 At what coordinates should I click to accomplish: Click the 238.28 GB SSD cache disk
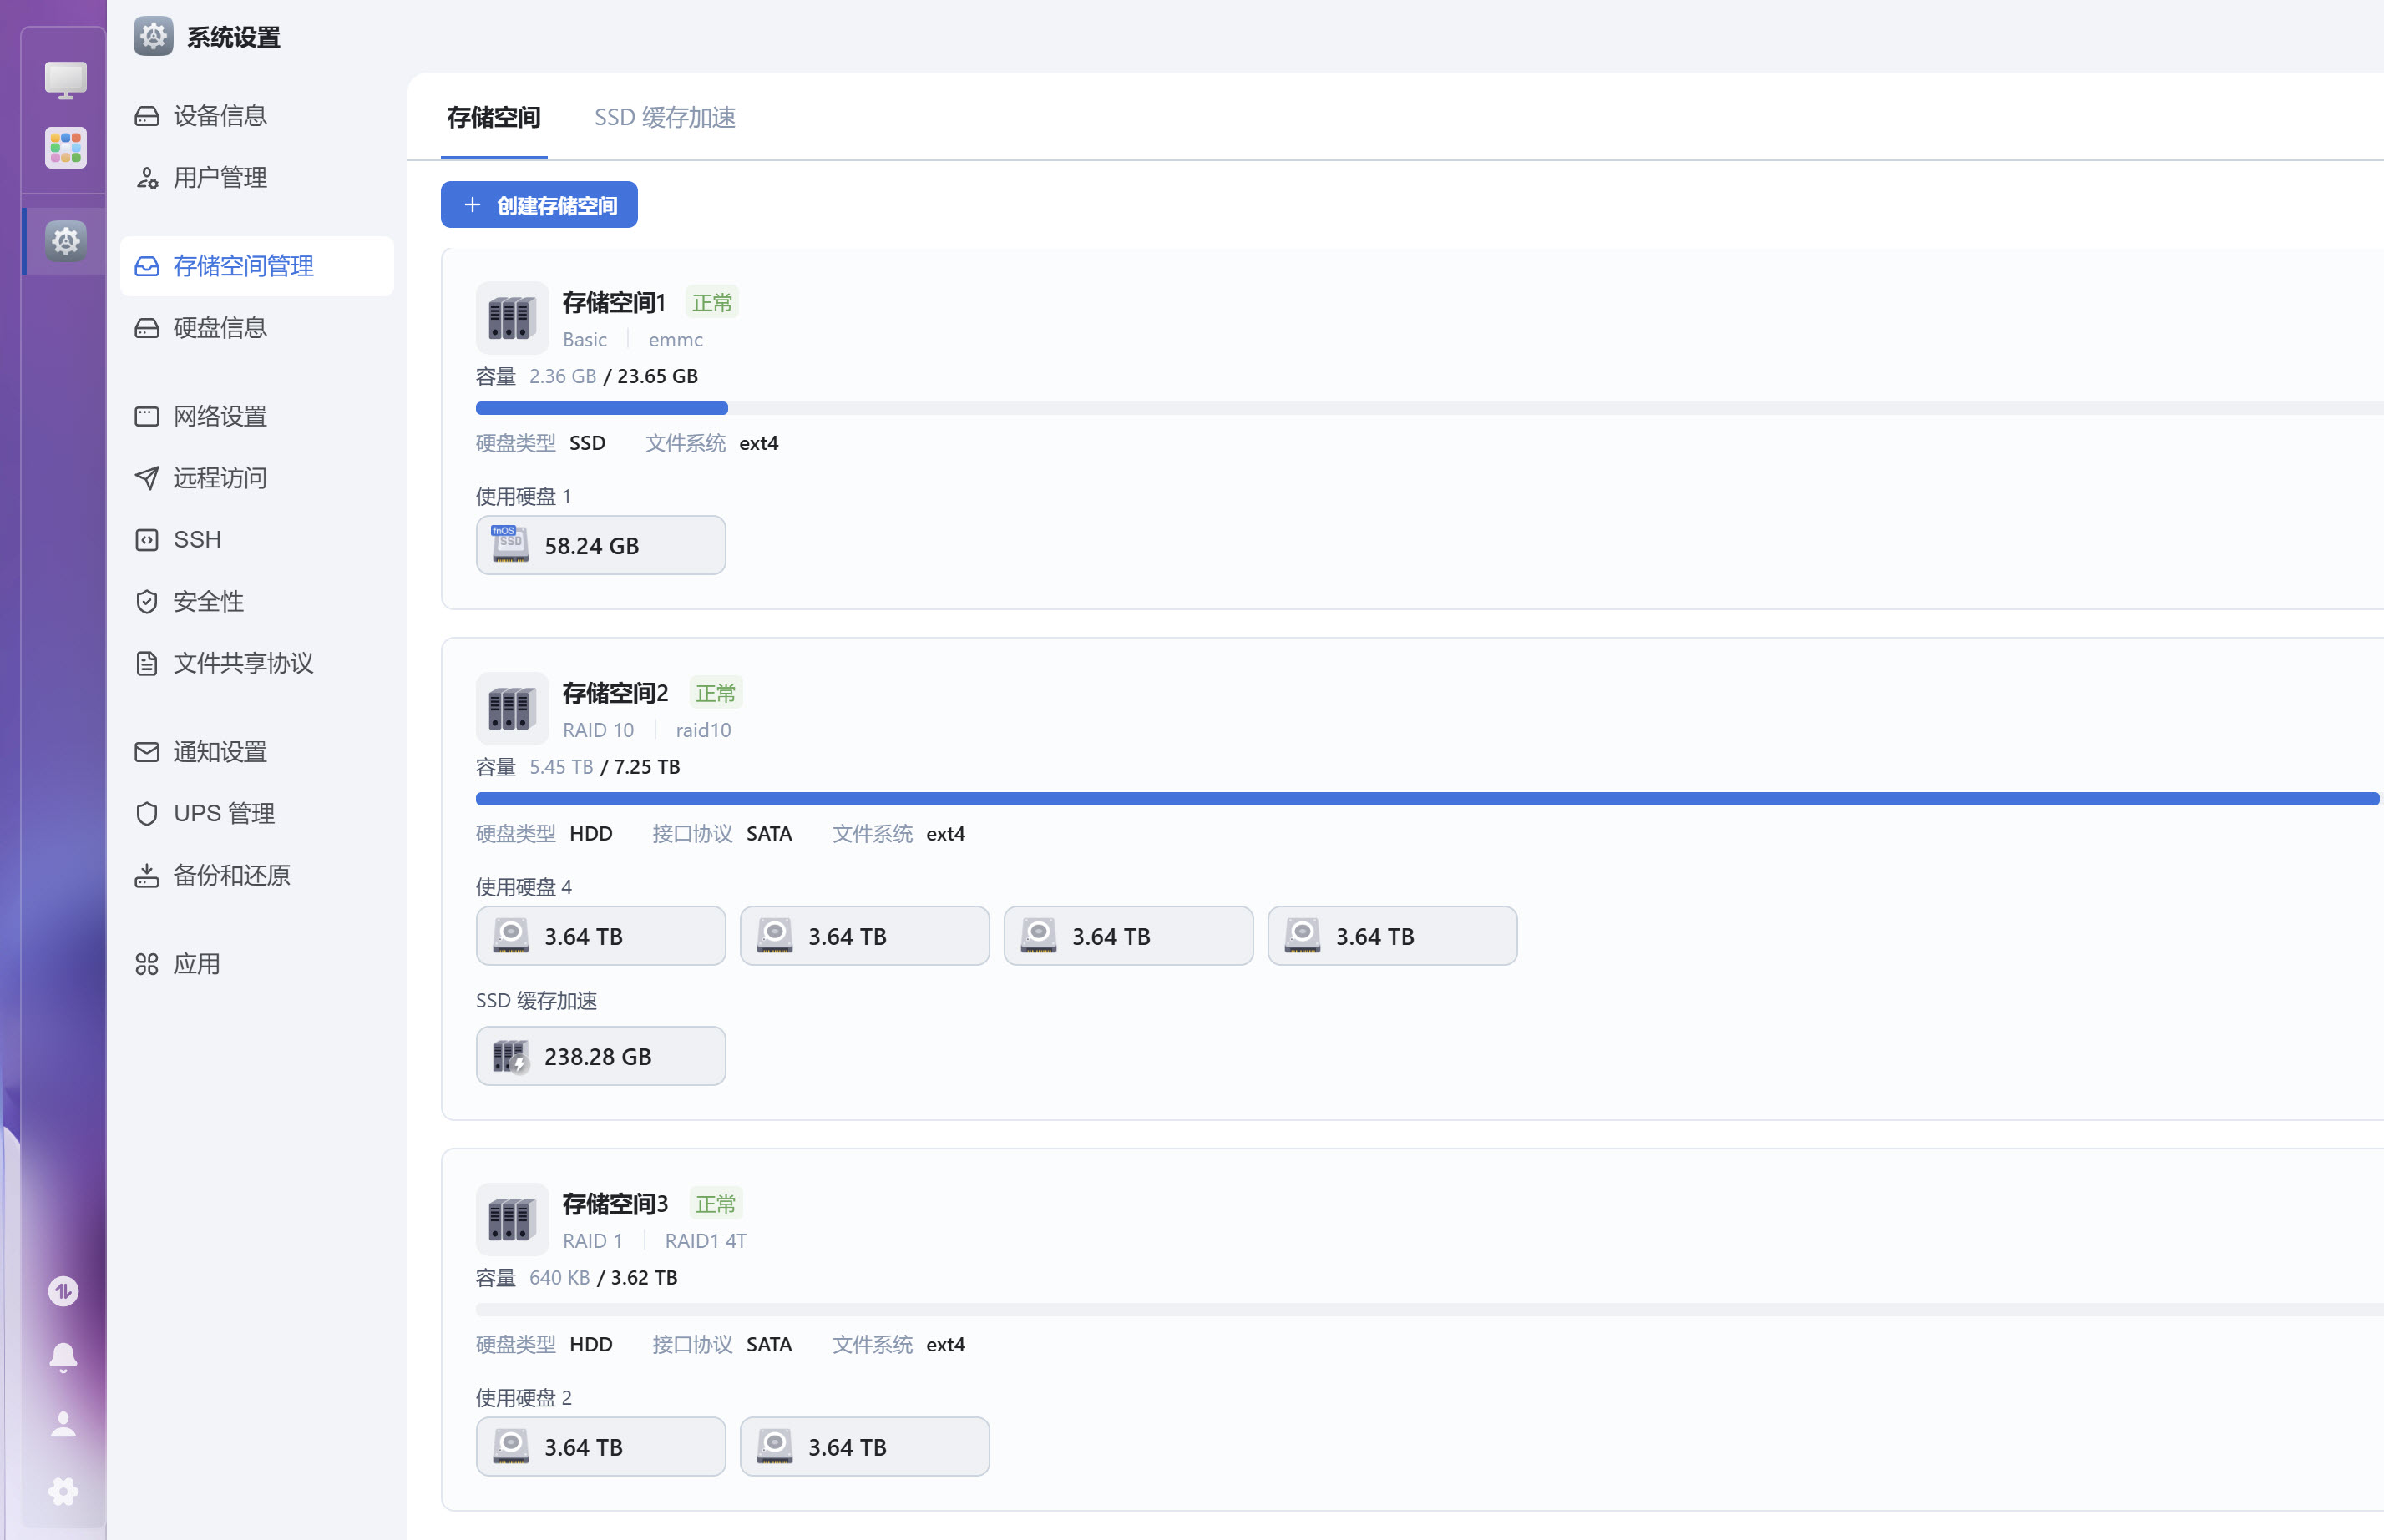pos(600,1056)
